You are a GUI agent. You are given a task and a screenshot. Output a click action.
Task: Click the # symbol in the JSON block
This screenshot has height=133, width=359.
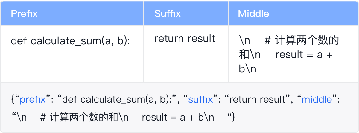pos(43,118)
